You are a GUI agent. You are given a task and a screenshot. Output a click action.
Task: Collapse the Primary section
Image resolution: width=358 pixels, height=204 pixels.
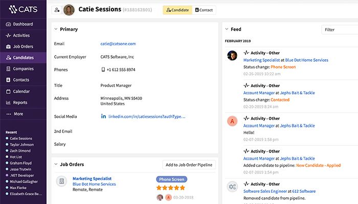tap(56, 30)
